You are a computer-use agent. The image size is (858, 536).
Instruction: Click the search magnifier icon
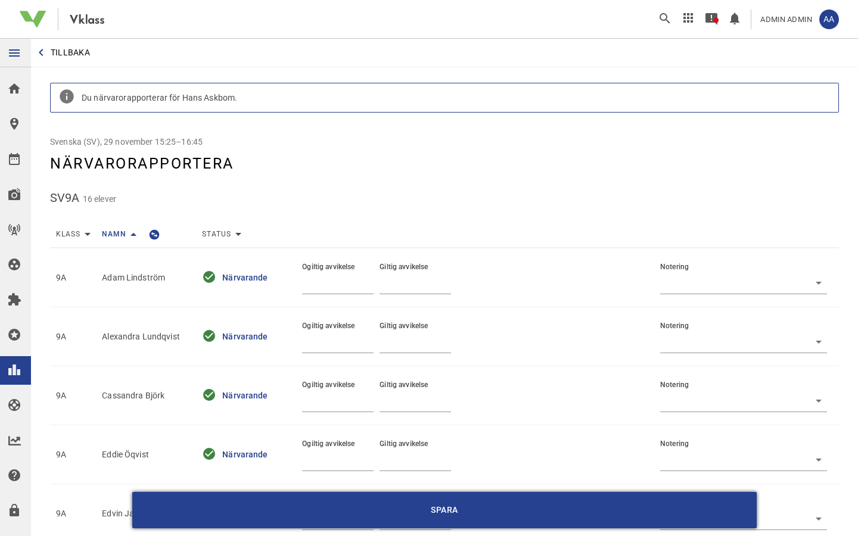[665, 18]
